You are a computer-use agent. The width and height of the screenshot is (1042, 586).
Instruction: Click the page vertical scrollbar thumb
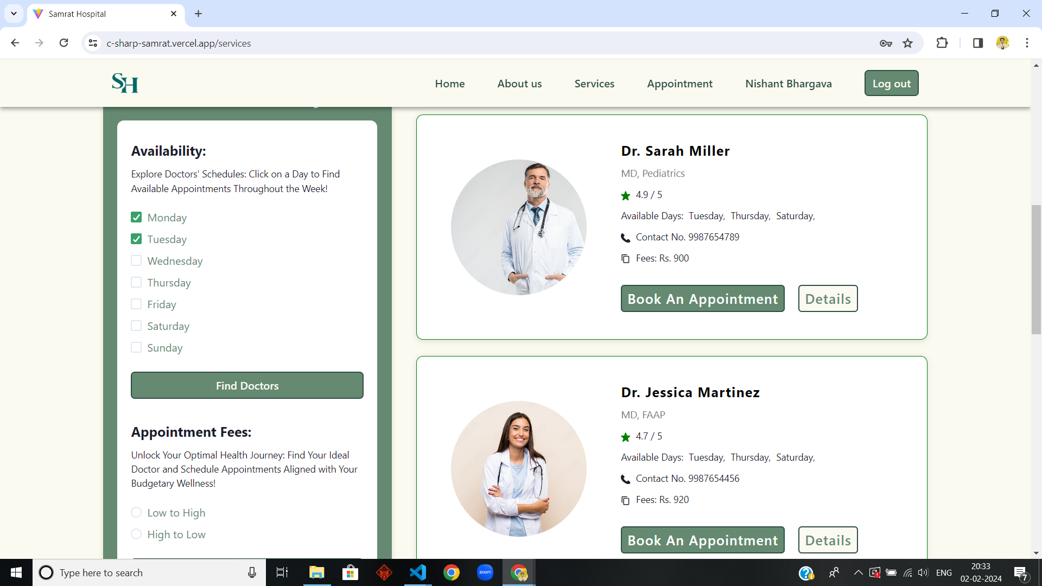pyautogui.click(x=1036, y=270)
